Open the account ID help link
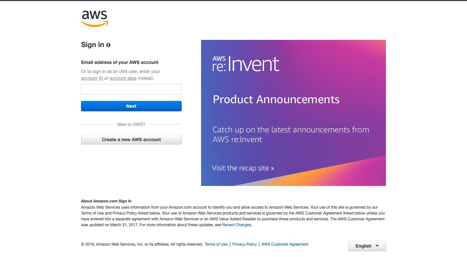The image size is (467, 257). pyautogui.click(x=92, y=78)
